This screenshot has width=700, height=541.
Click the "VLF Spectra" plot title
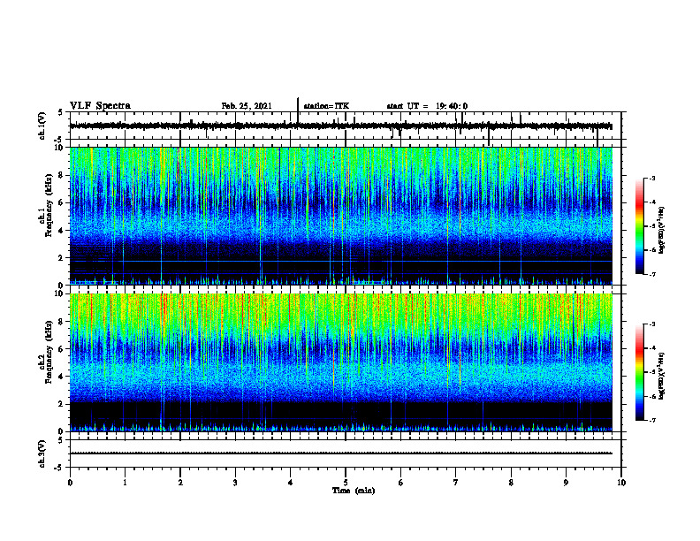tap(100, 106)
